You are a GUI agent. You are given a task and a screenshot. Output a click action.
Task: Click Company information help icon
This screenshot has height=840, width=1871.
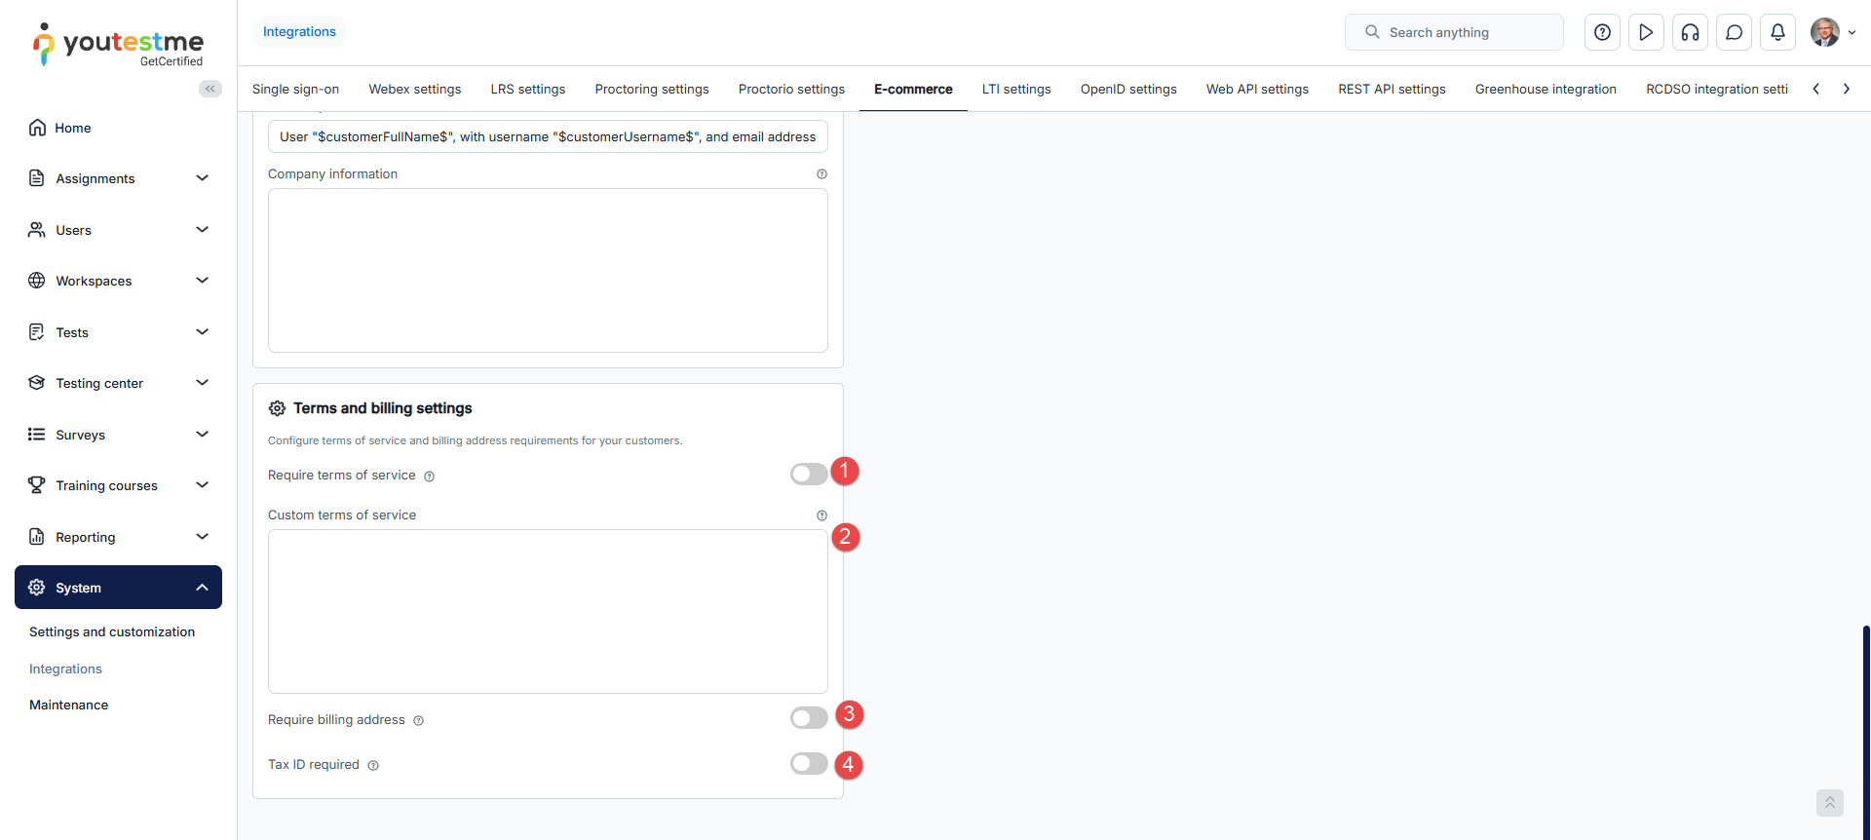point(821,174)
